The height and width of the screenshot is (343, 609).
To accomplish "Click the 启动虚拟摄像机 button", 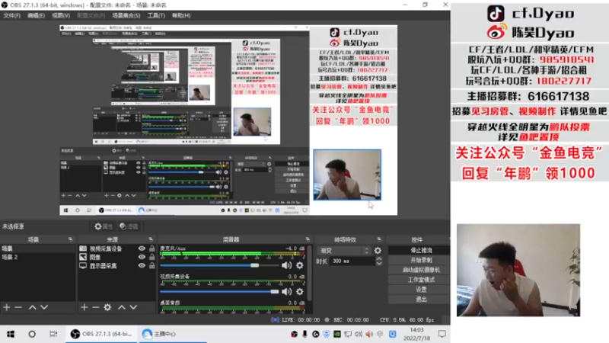I will click(x=419, y=270).
